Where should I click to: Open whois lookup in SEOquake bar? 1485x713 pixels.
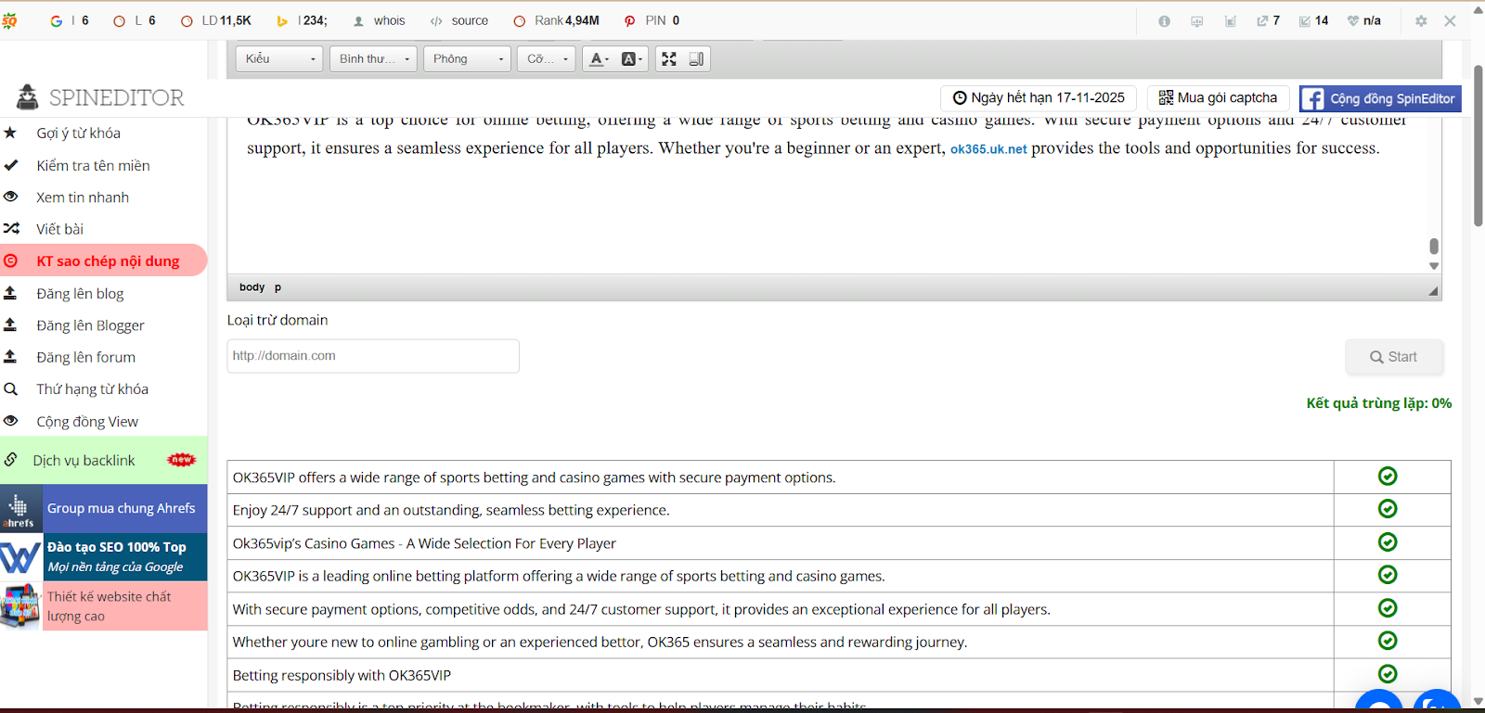coord(379,20)
